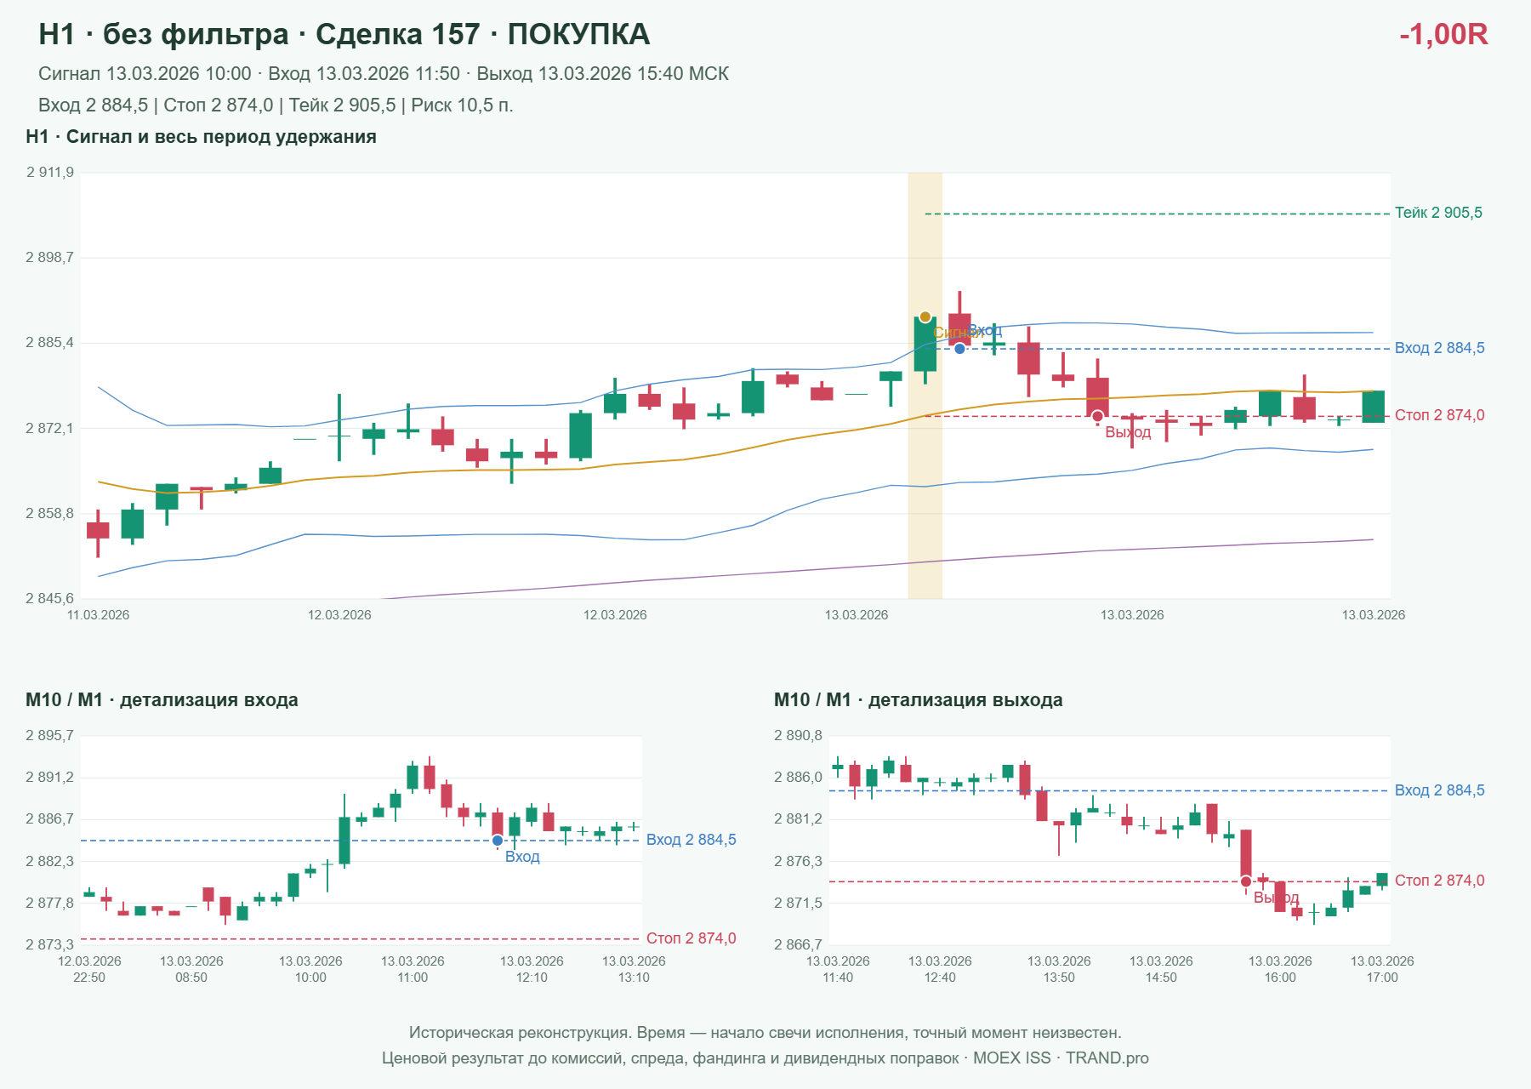Screen dimensions: 1531x1089
Task: Click the '-1,00R' trade result value
Action: [x=1443, y=34]
